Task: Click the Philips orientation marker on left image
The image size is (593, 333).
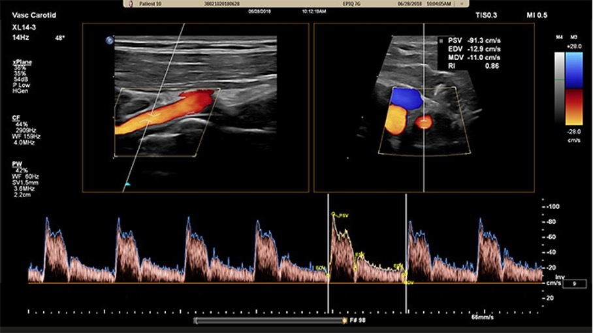Action: click(108, 40)
